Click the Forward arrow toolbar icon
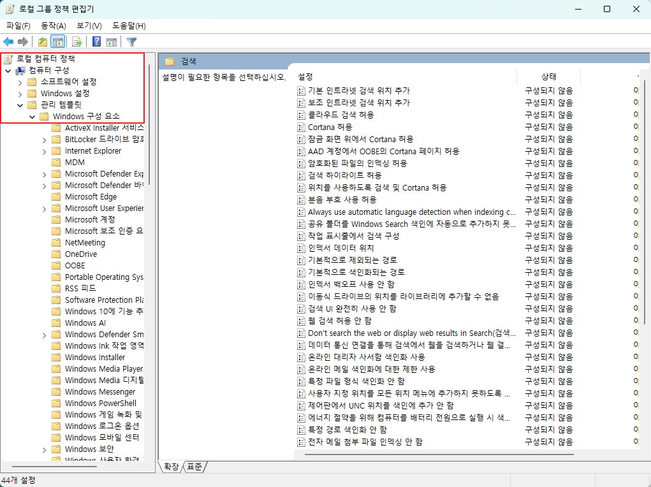The height and width of the screenshot is (487, 651). (23, 42)
